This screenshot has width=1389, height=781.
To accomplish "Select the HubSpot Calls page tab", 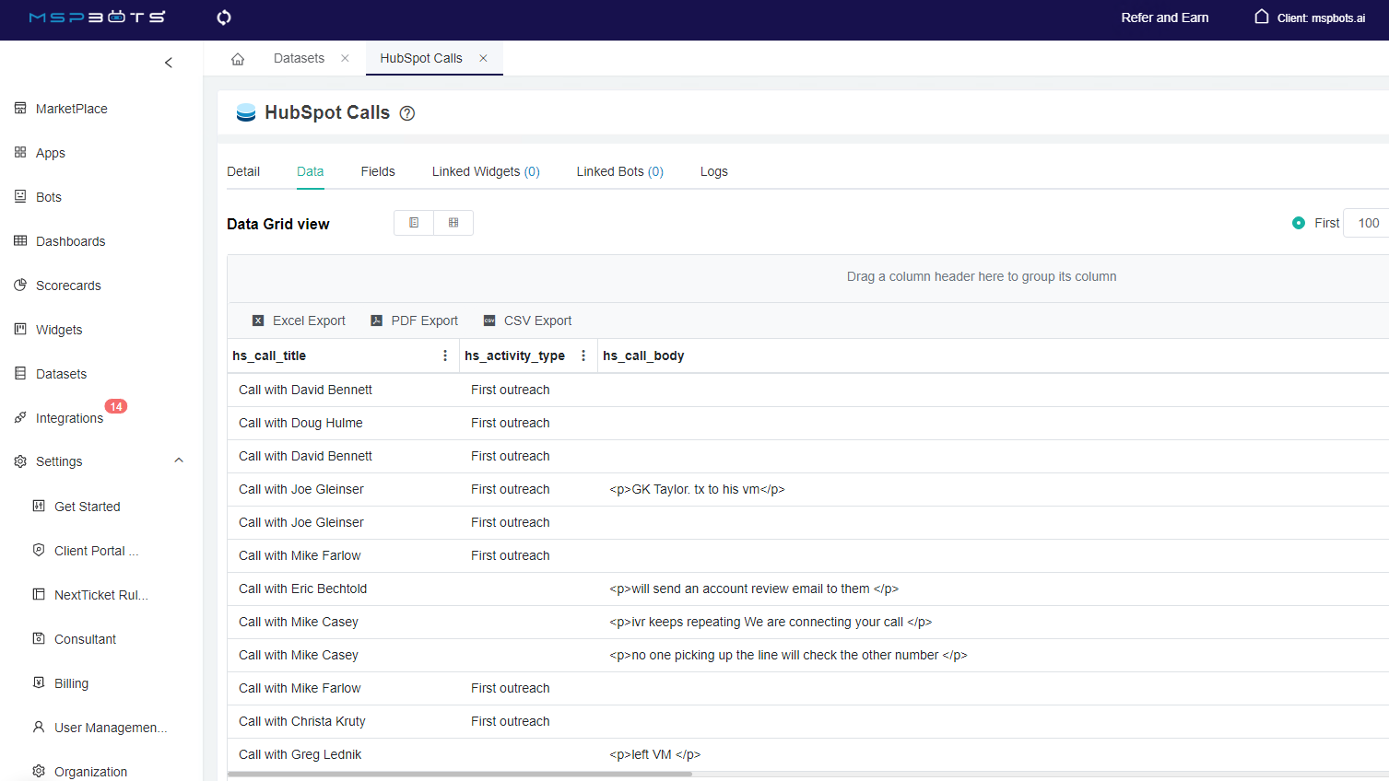I will 421,58.
